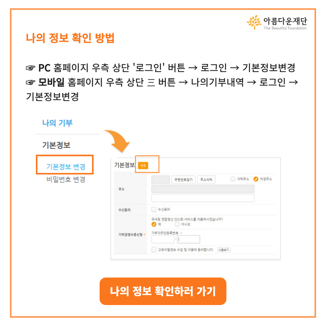326x326 pixels.
Task: Select the 직장주소 radio button
Action: click(256, 179)
